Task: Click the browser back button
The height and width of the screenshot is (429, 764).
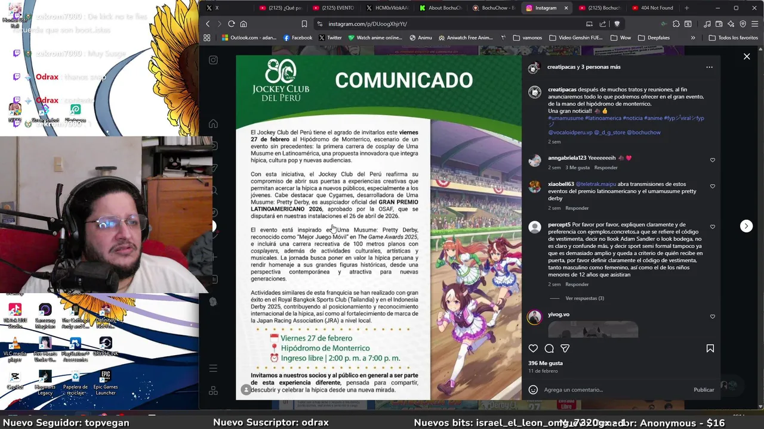Action: (x=208, y=24)
